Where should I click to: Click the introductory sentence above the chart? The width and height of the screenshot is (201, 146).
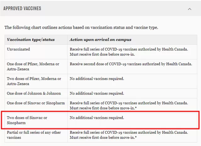pyautogui.click(x=81, y=27)
